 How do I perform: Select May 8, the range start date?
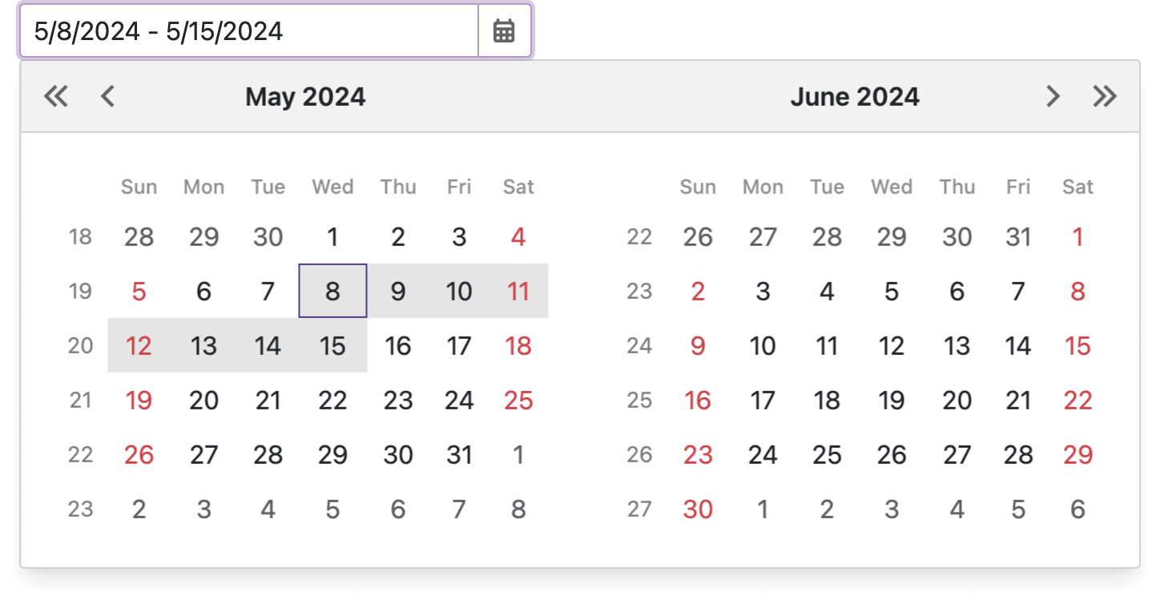coord(332,292)
